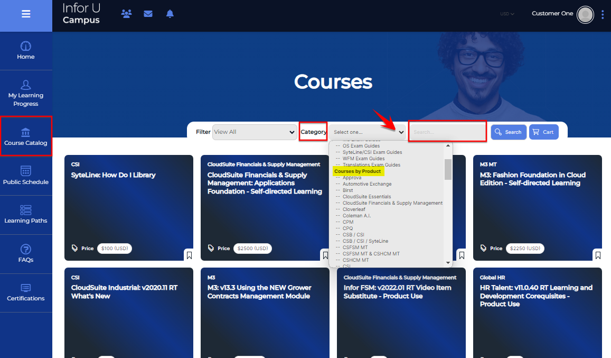Click the category list scrollbar thumb
This screenshot has height=358, width=611.
pyautogui.click(x=448, y=169)
